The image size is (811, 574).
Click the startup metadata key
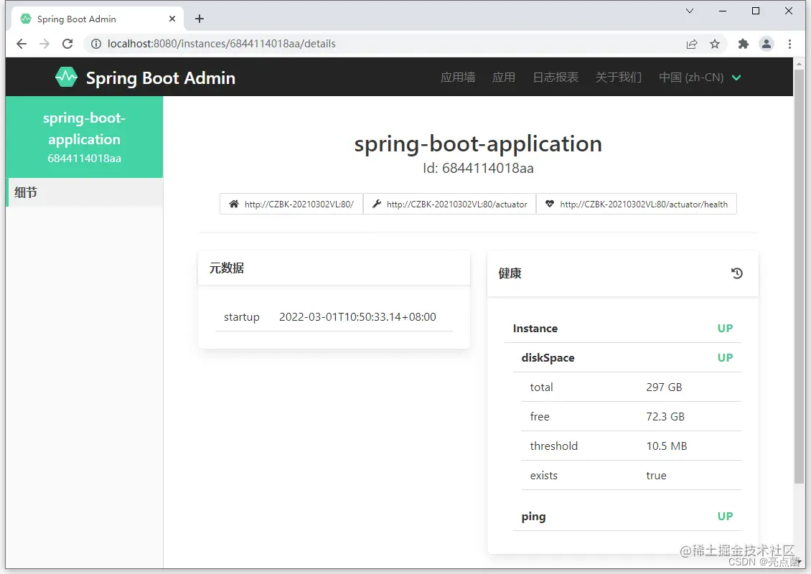coord(242,317)
